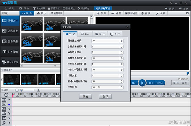Viewport: 191px width, 126px height.
Task: Click the 时间刻度 spinner arrows
Action: (x=121, y=75)
